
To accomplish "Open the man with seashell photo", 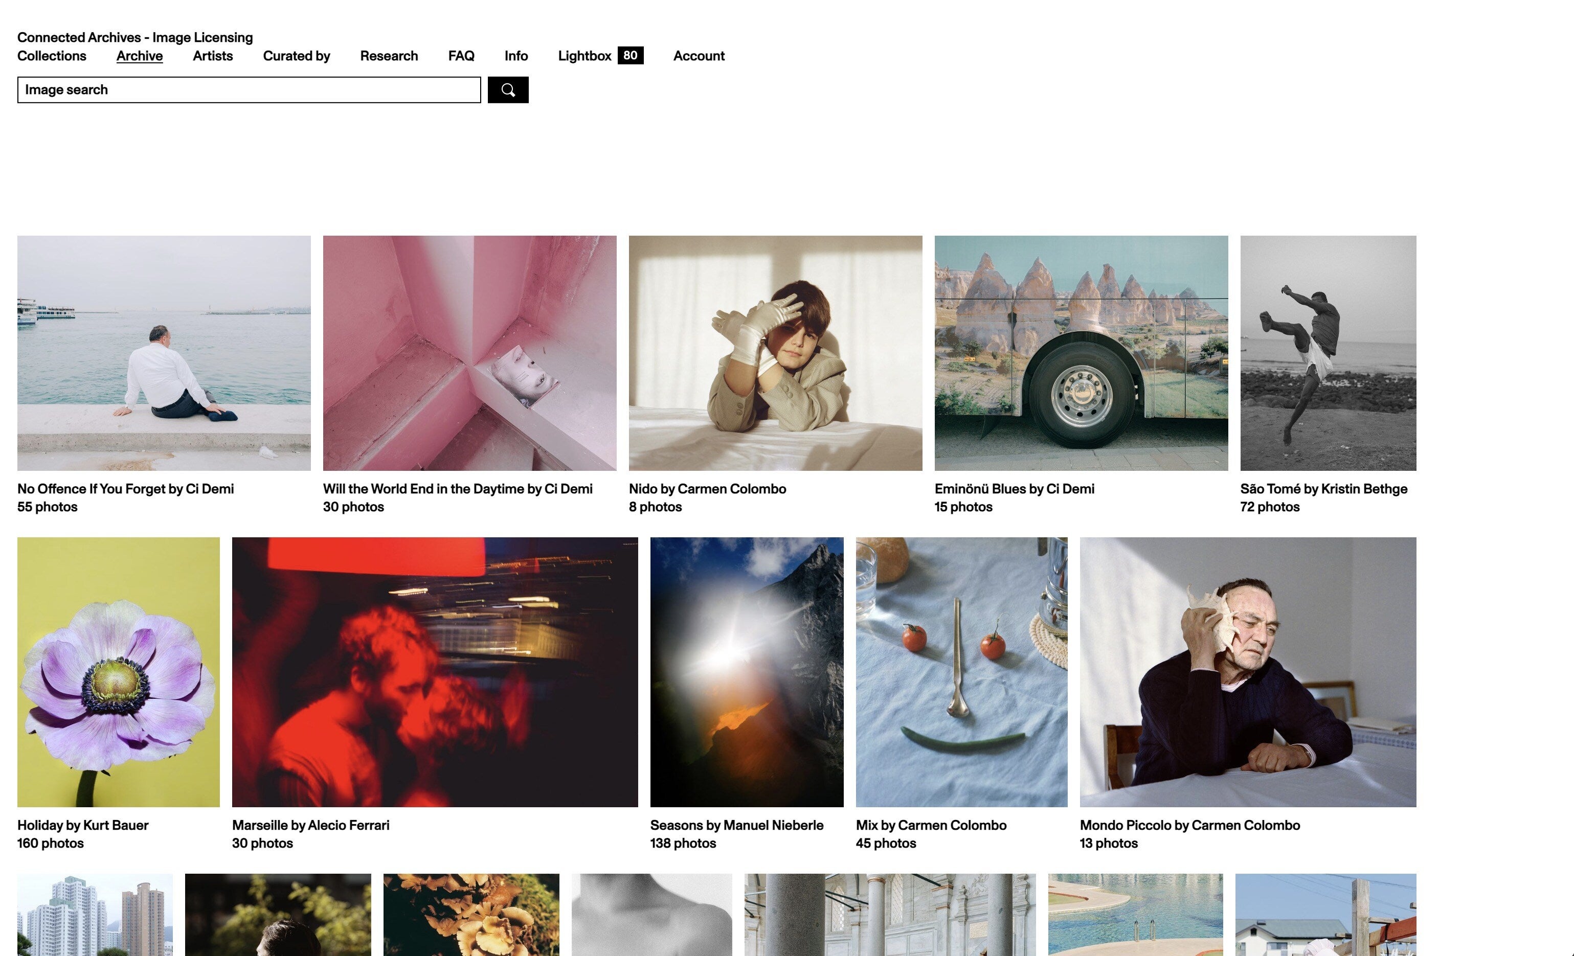I will pos(1247,672).
